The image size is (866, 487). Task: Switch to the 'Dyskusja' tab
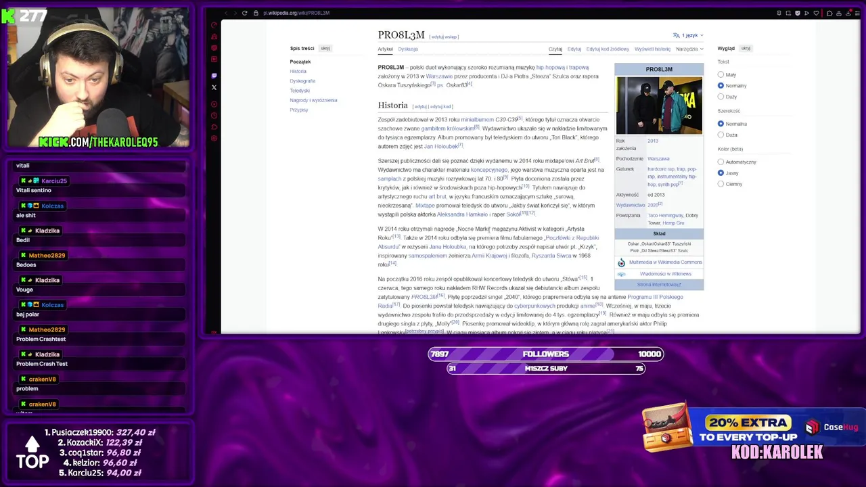pyautogui.click(x=408, y=49)
